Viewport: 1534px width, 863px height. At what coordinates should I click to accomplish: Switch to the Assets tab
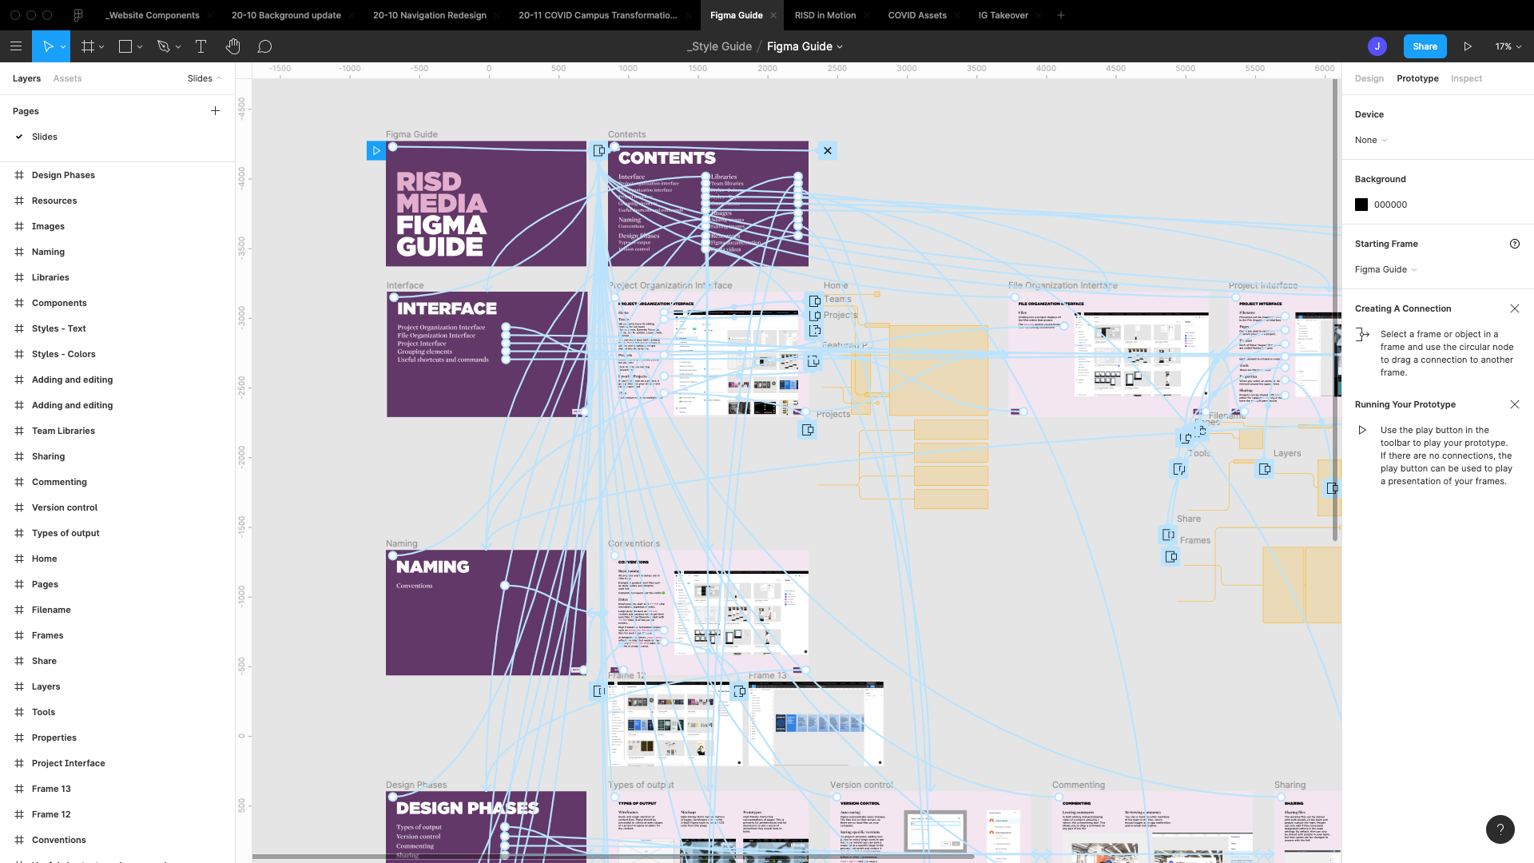coord(67,78)
